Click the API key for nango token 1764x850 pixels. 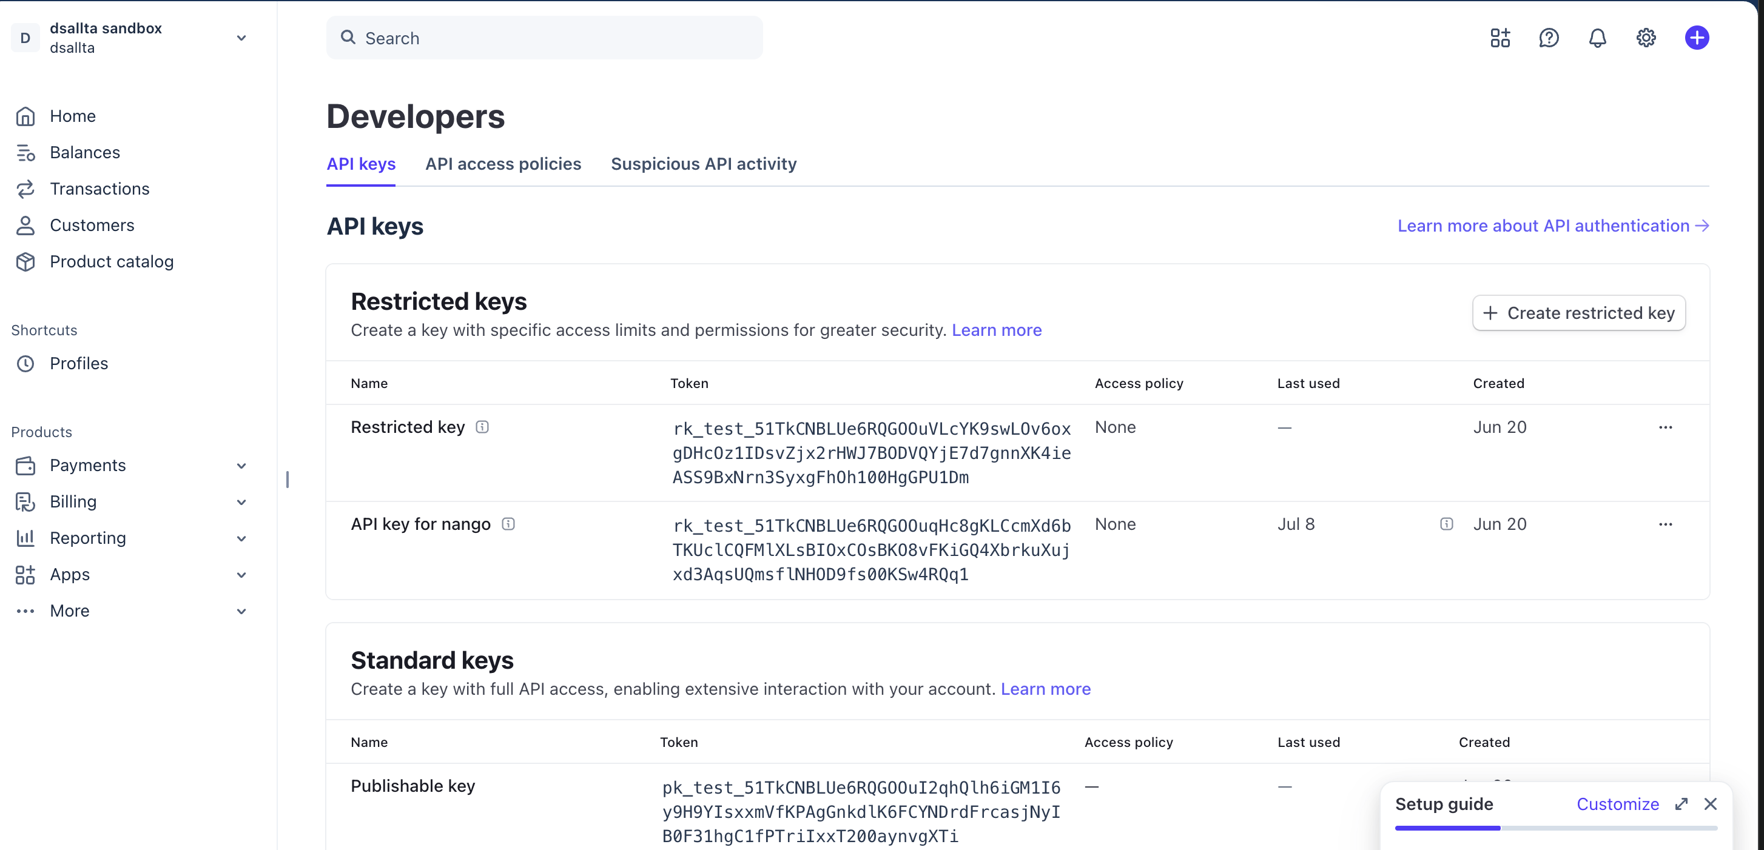[872, 550]
